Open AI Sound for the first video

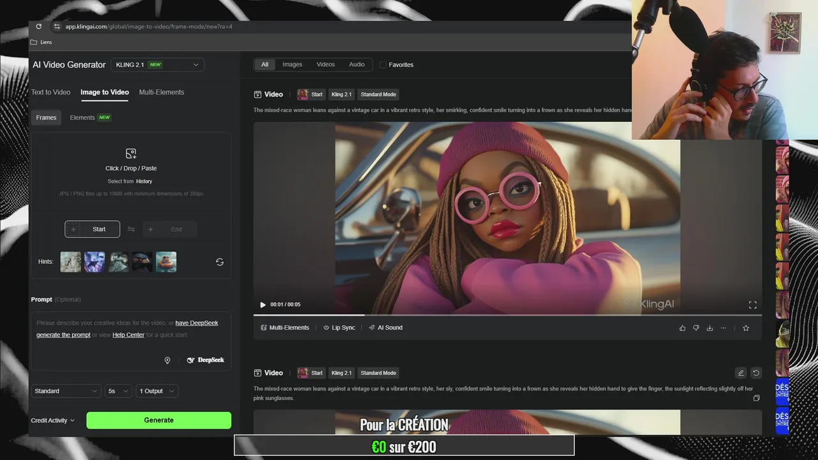(x=385, y=328)
